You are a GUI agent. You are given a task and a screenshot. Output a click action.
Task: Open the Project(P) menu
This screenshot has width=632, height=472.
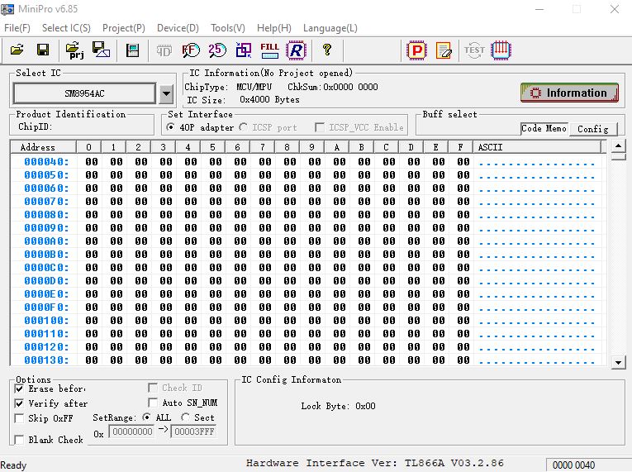tap(123, 28)
